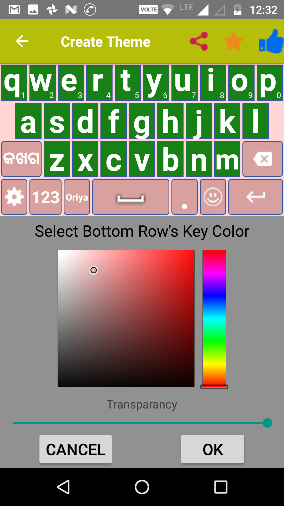The width and height of the screenshot is (284, 506).
Task: Tap the t key
Action: [128, 83]
